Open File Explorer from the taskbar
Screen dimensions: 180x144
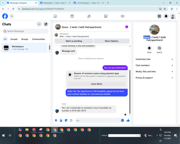point(27,130)
